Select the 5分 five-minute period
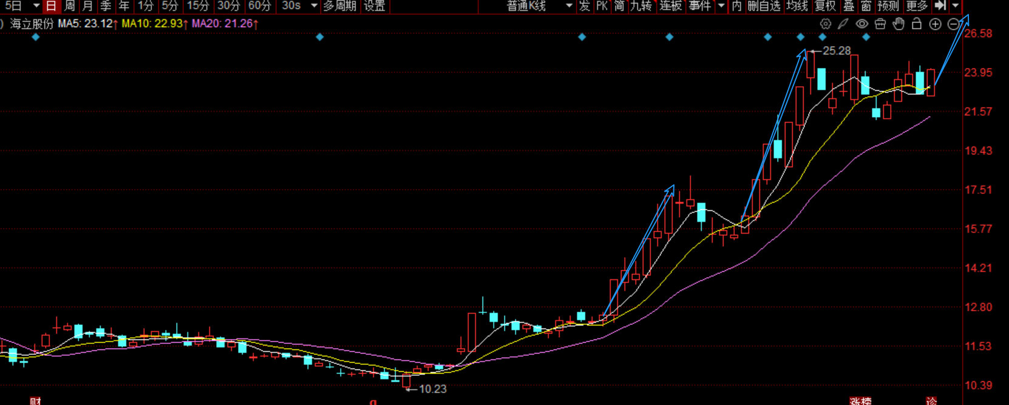 170,5
